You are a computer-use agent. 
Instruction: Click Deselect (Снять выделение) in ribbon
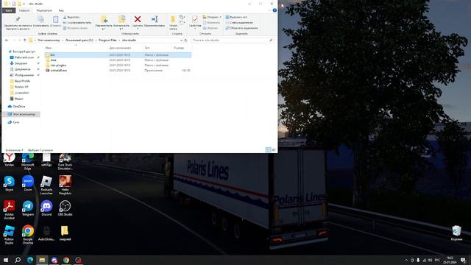[x=239, y=23]
